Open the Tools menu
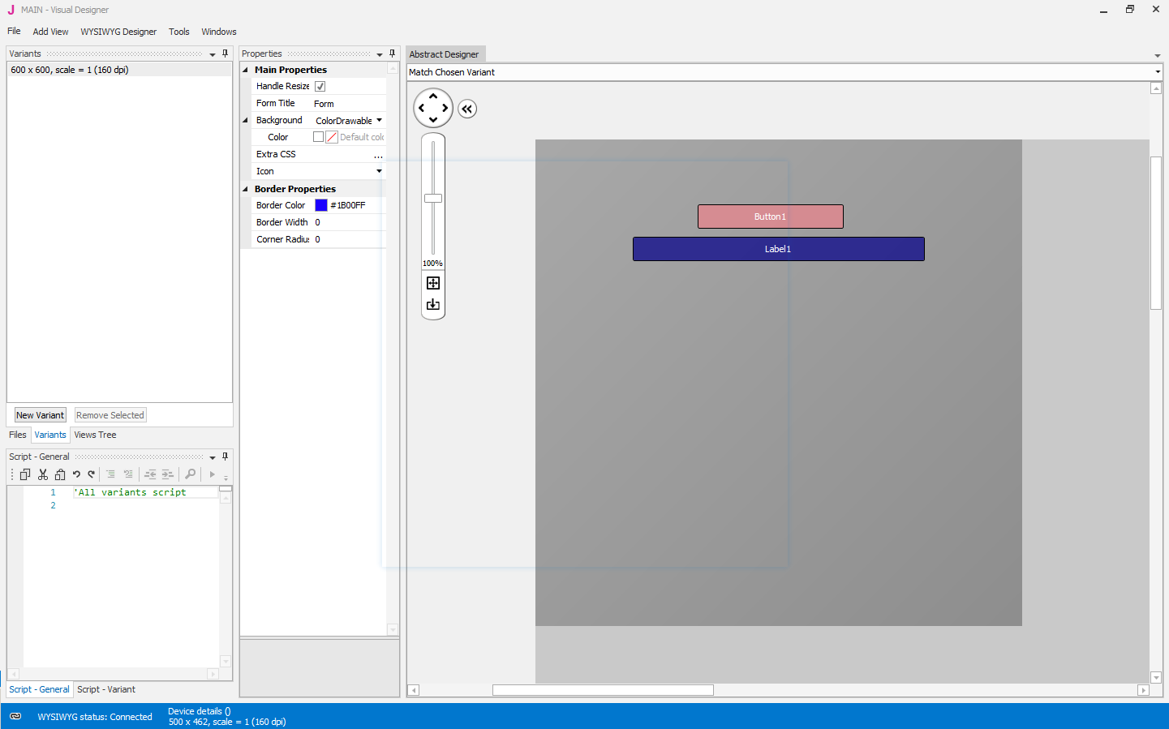 179,32
